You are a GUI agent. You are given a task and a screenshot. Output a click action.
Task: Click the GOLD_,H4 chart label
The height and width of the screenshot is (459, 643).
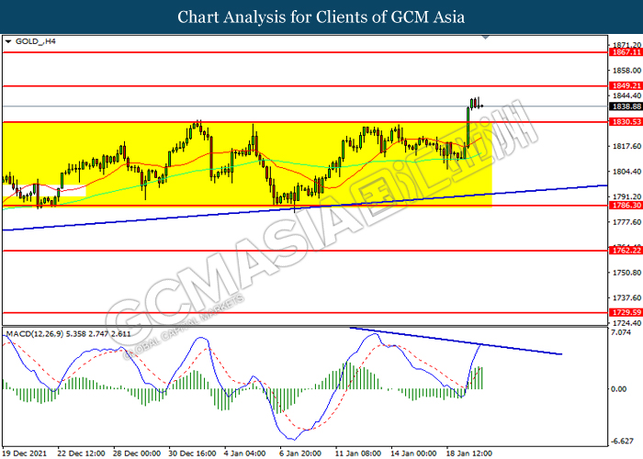[35, 41]
